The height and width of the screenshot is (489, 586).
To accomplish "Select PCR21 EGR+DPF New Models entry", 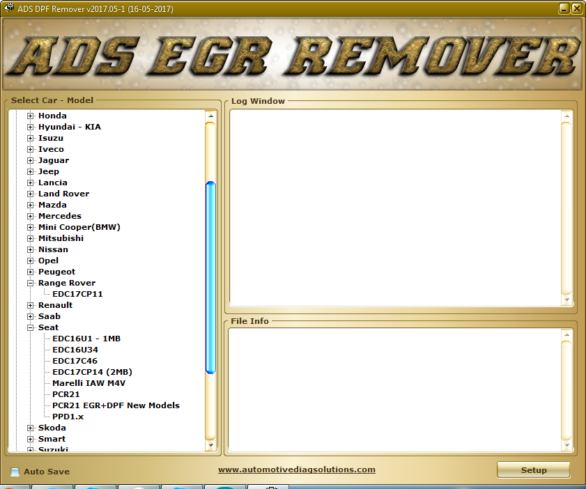I will coord(116,405).
